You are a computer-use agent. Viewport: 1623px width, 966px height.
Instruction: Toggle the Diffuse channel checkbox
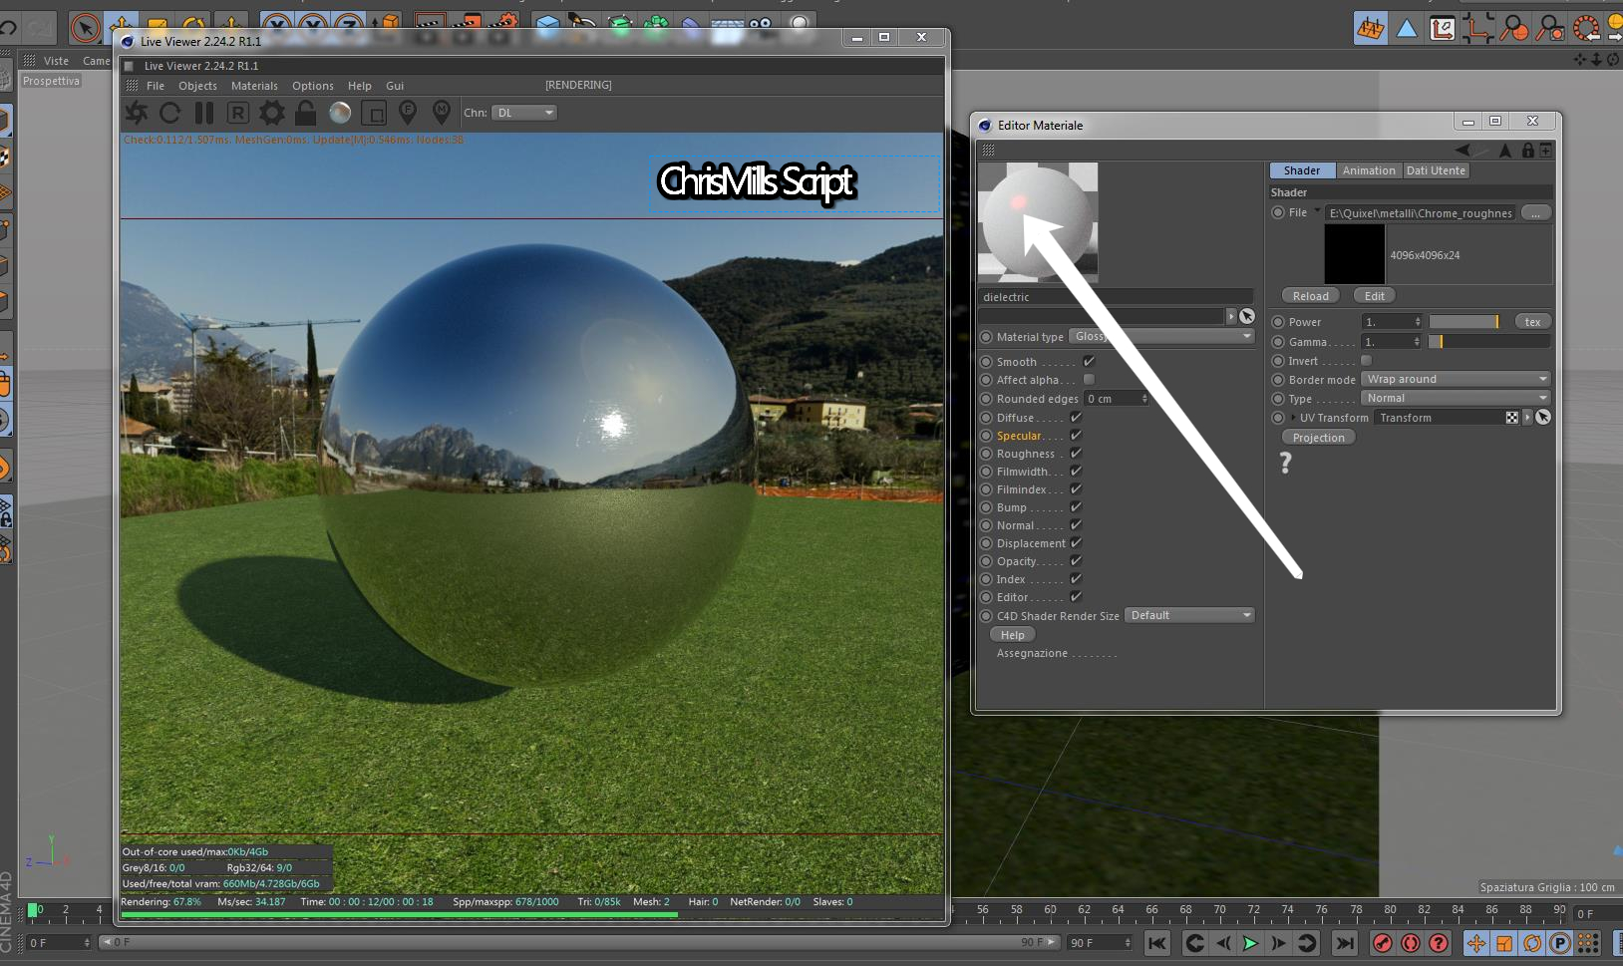(x=1076, y=418)
